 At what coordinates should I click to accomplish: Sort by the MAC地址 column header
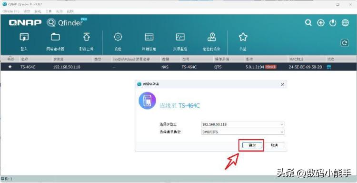(296, 59)
